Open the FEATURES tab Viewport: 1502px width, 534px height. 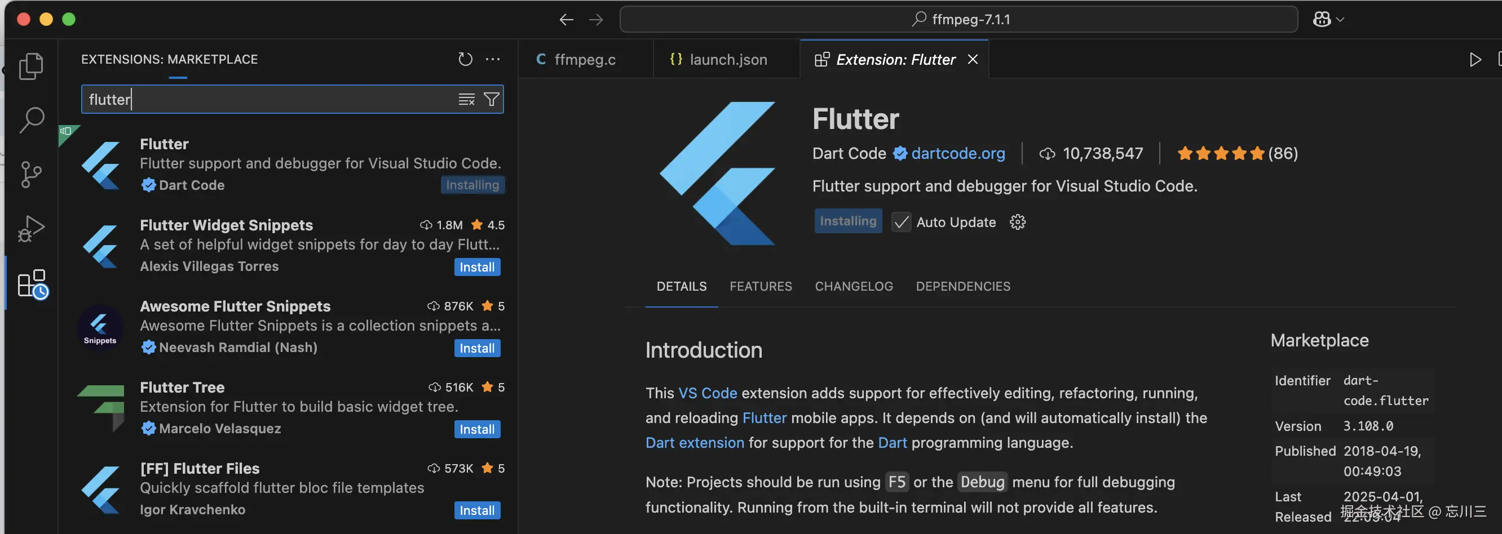[x=761, y=287]
